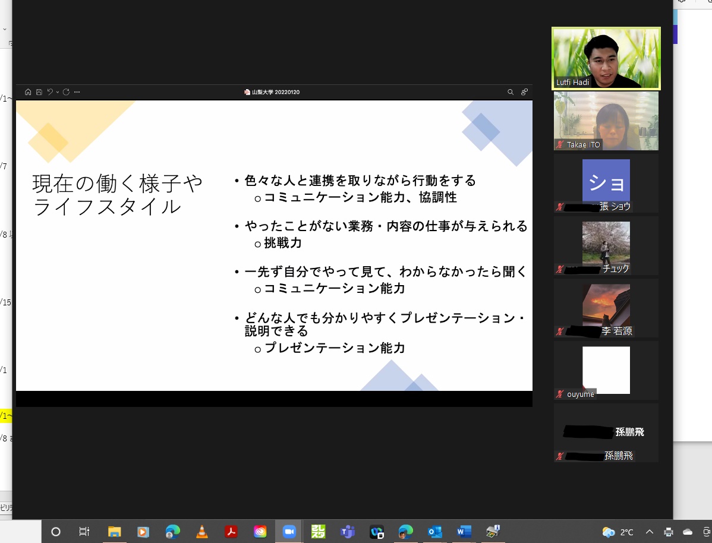
Task: Click the Save icon in the slide toolbar
Action: click(39, 92)
